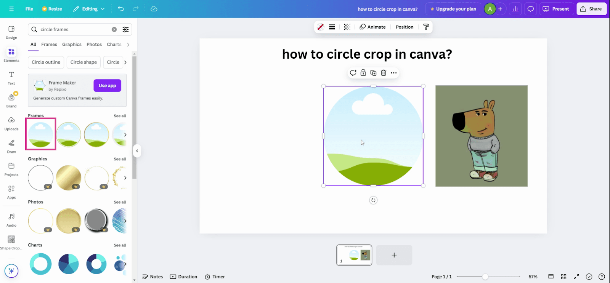Open the Projects sidebar panel
The width and height of the screenshot is (610, 283).
pyautogui.click(x=11, y=169)
